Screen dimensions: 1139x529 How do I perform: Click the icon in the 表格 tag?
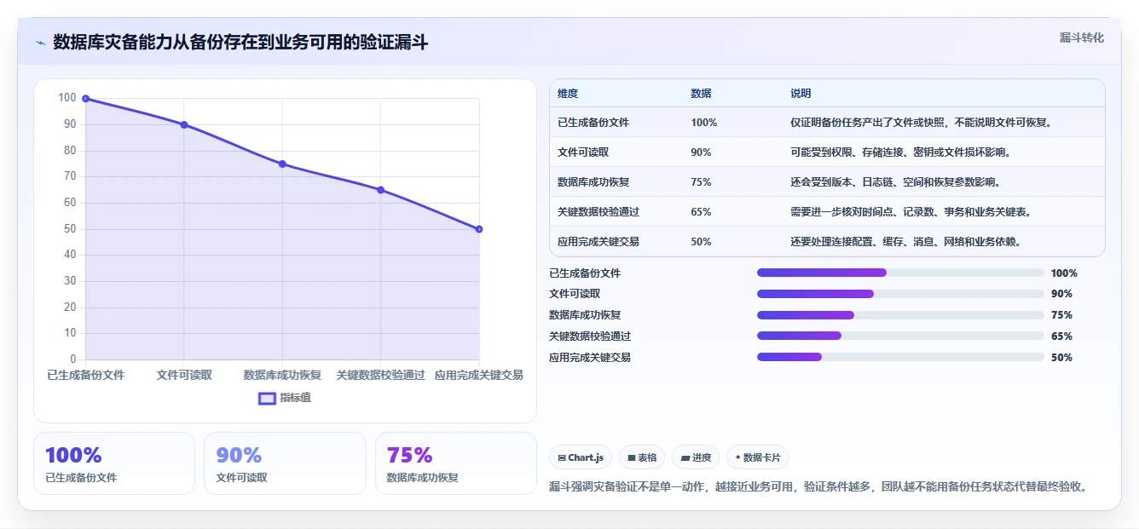(x=631, y=458)
